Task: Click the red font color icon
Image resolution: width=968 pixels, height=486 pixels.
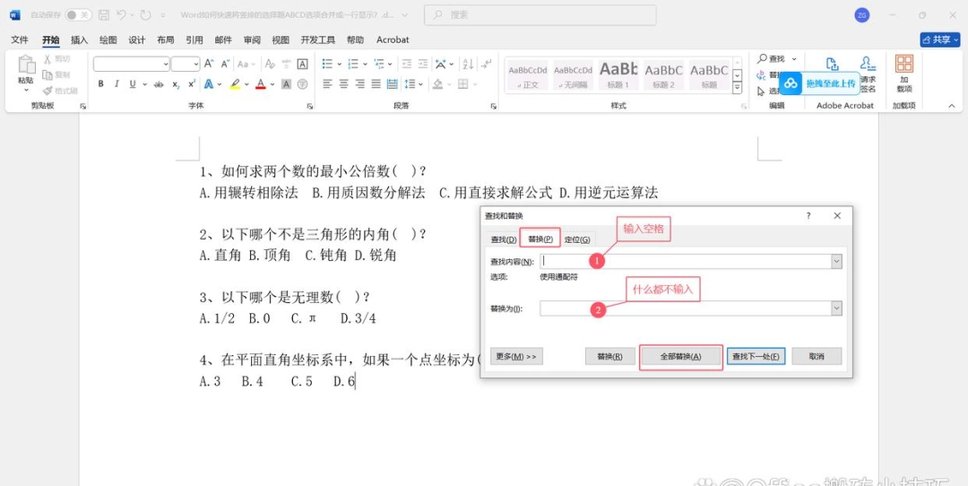Action: [261, 84]
